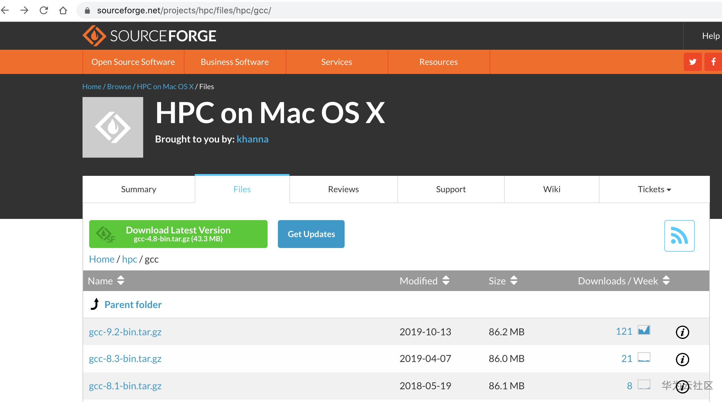Go back using the browser back arrow
This screenshot has width=722, height=402.
point(5,11)
